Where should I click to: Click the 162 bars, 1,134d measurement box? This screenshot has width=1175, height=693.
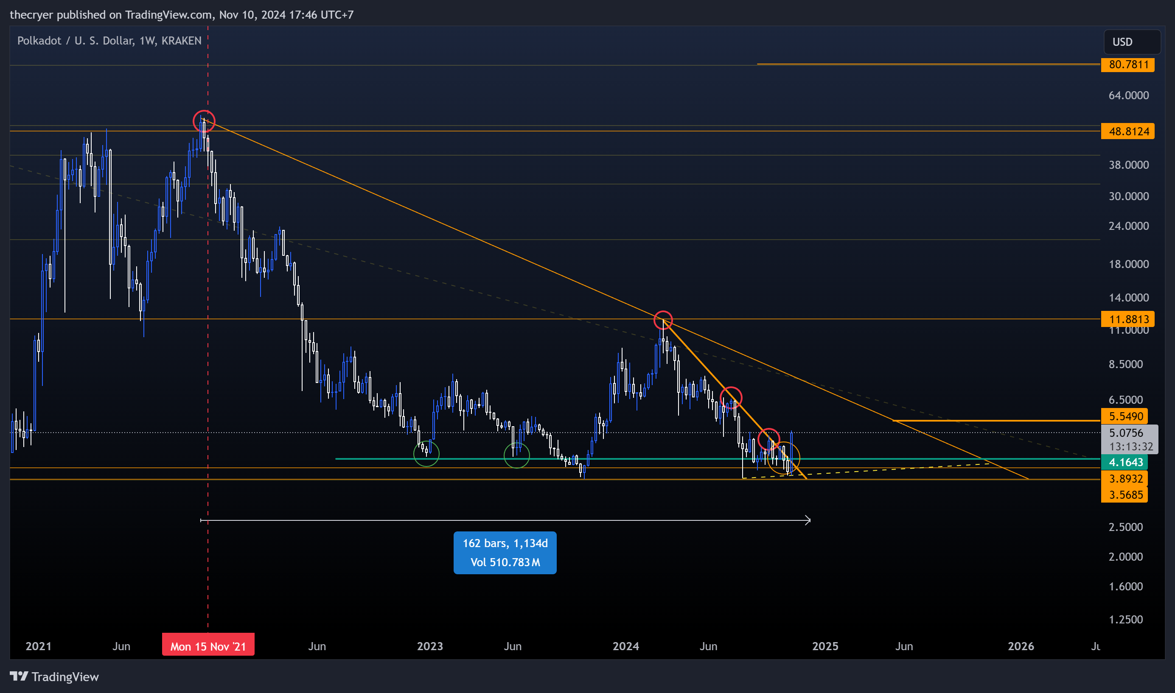505,553
